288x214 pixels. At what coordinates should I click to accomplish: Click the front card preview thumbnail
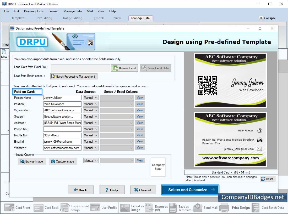(230, 80)
